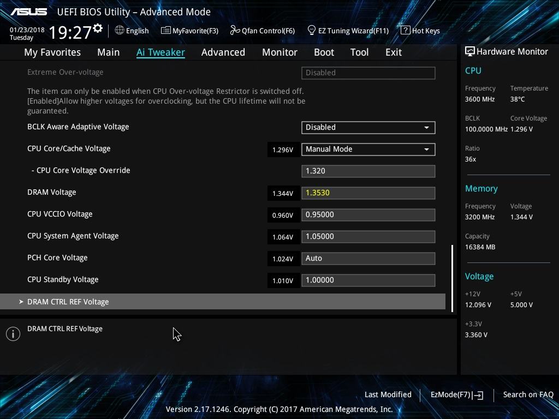This screenshot has width=559, height=419.
Task: Click the CPU System Agent Voltage field
Action: coord(368,237)
